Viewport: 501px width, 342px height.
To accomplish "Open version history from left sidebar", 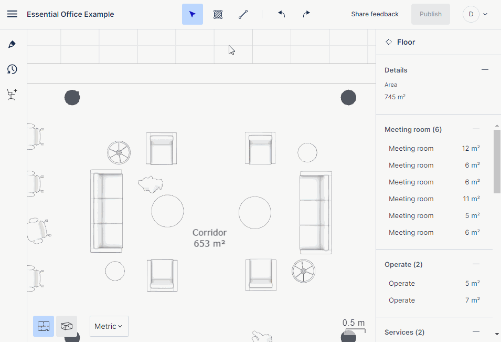I will [x=12, y=69].
